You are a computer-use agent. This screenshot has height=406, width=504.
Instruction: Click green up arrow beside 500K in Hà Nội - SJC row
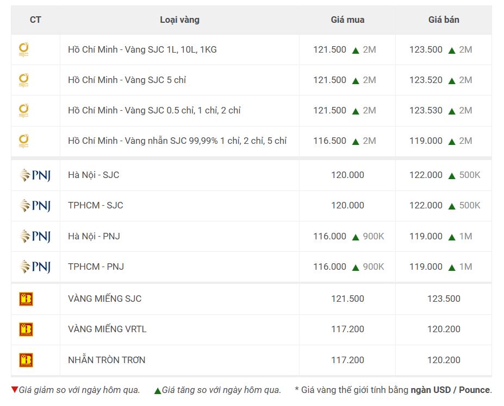coord(452,176)
